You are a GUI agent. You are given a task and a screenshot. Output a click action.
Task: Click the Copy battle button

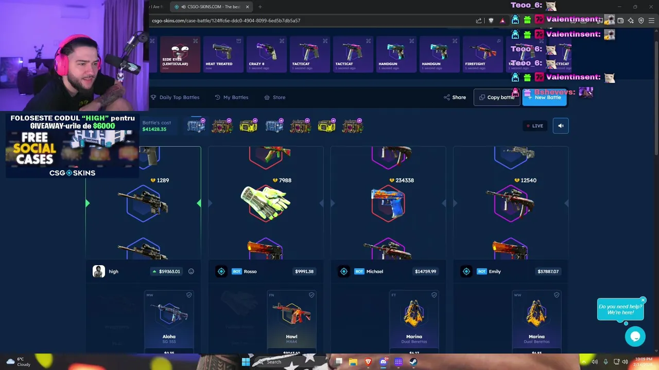(497, 97)
